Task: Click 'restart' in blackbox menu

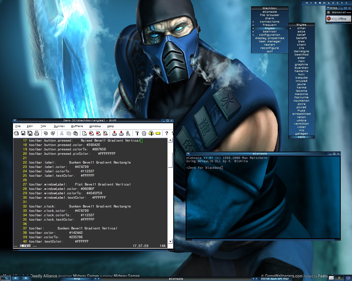Action: [x=269, y=45]
